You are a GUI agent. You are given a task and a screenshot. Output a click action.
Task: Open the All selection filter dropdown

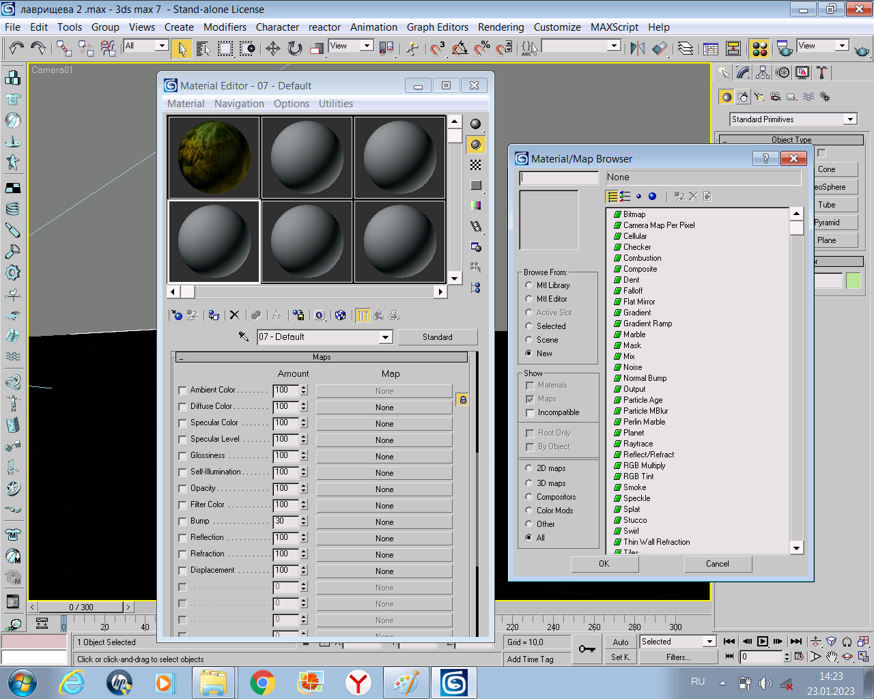[162, 46]
